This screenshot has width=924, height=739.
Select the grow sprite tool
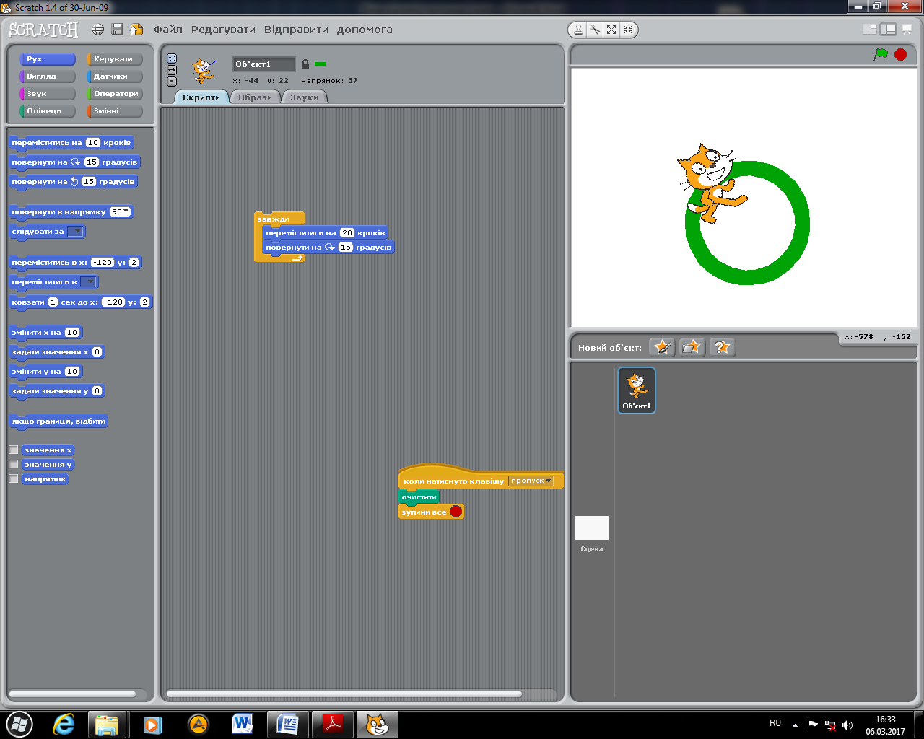click(611, 30)
